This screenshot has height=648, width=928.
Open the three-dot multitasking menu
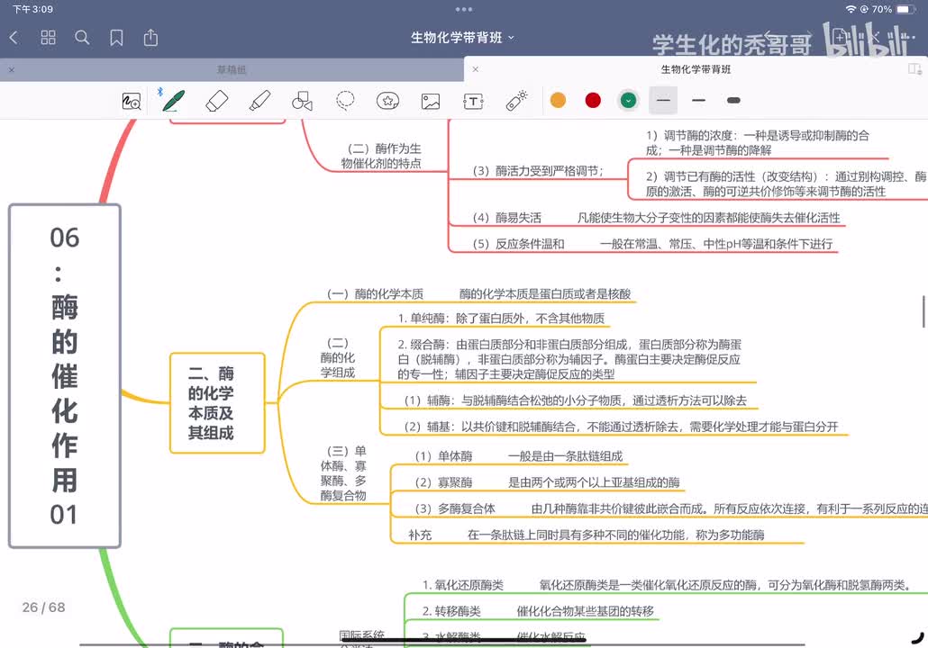coord(464,9)
